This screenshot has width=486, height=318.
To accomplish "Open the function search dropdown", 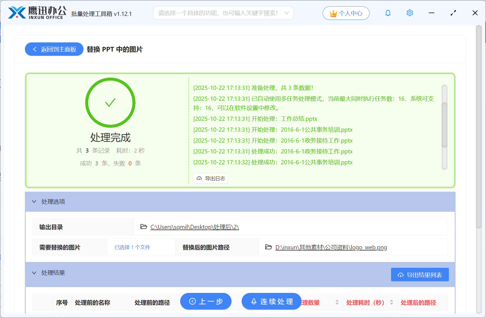I will click(287, 13).
